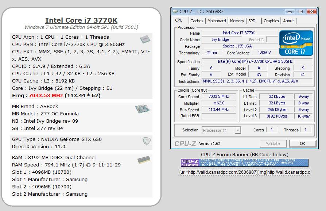Click the Core Speed value 7033.5 MHz

219,96
